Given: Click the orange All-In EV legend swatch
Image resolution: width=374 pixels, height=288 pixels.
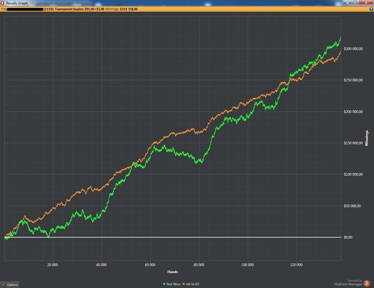Looking at the screenshot, I should [184, 284].
